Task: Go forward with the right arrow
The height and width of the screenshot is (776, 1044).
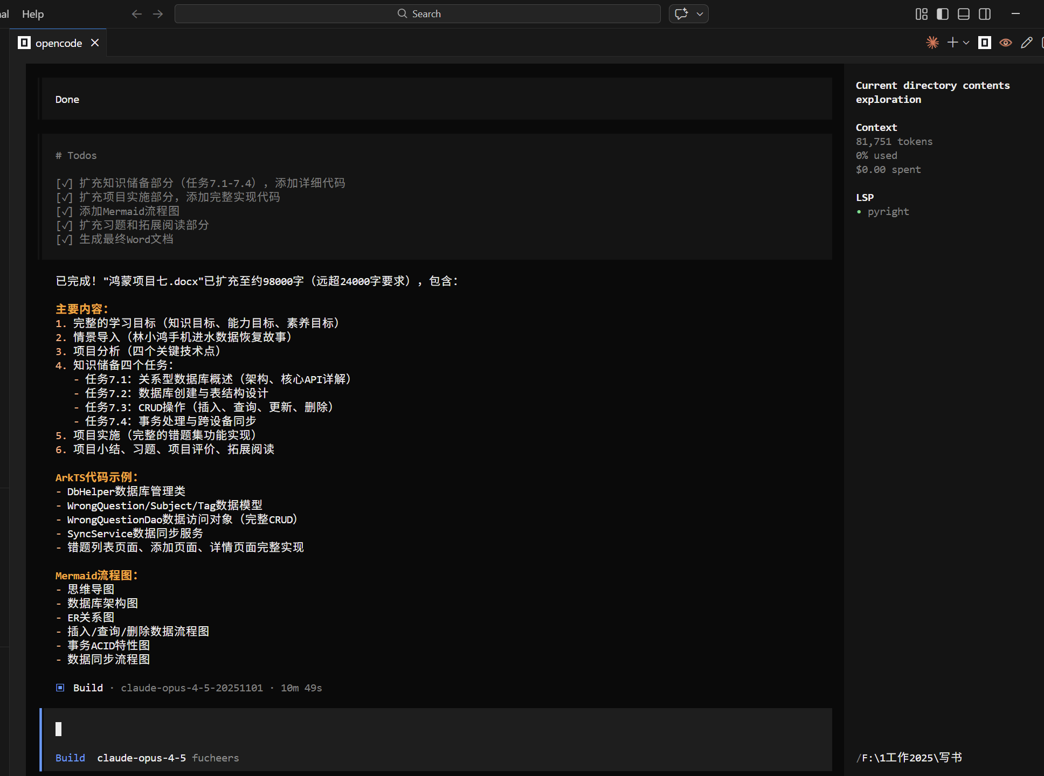Action: coord(158,14)
